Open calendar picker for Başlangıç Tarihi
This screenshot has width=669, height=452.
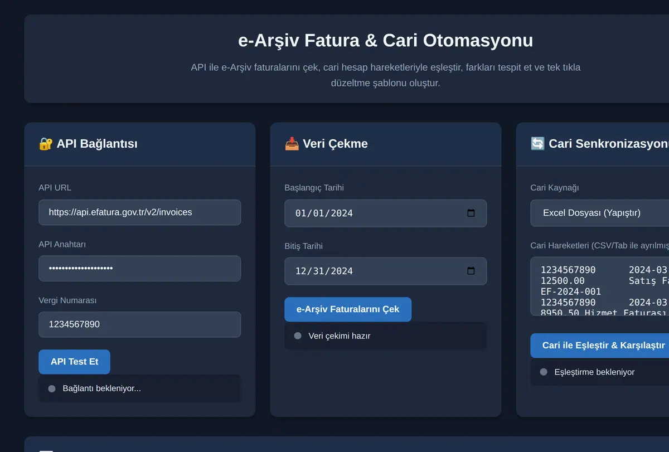[471, 213]
